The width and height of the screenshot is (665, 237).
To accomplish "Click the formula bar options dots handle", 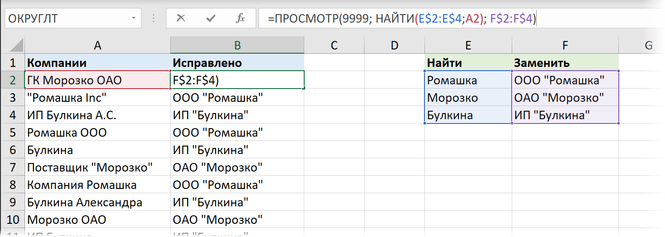I will tap(153, 19).
